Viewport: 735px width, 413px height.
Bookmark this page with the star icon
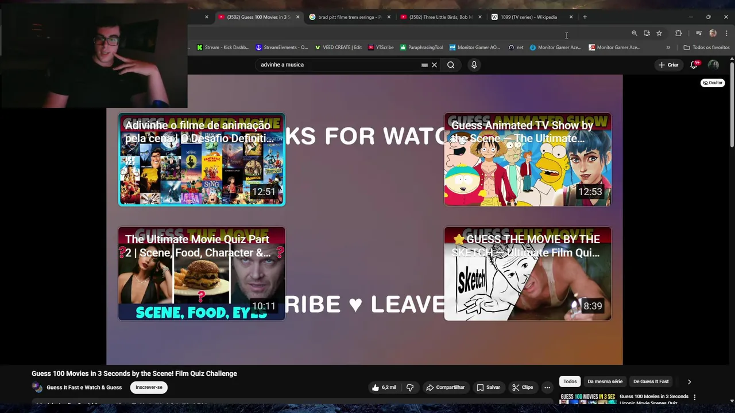point(659,33)
